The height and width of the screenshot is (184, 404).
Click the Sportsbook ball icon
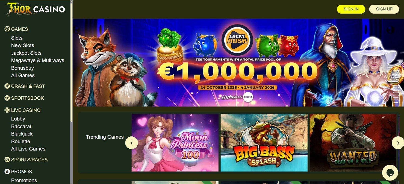(x=7, y=98)
